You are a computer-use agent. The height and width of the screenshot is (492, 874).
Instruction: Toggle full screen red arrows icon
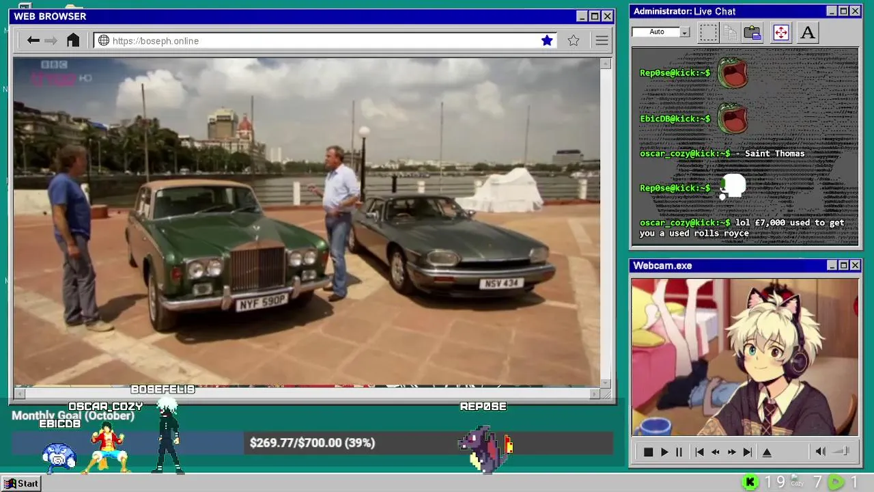[x=781, y=32]
